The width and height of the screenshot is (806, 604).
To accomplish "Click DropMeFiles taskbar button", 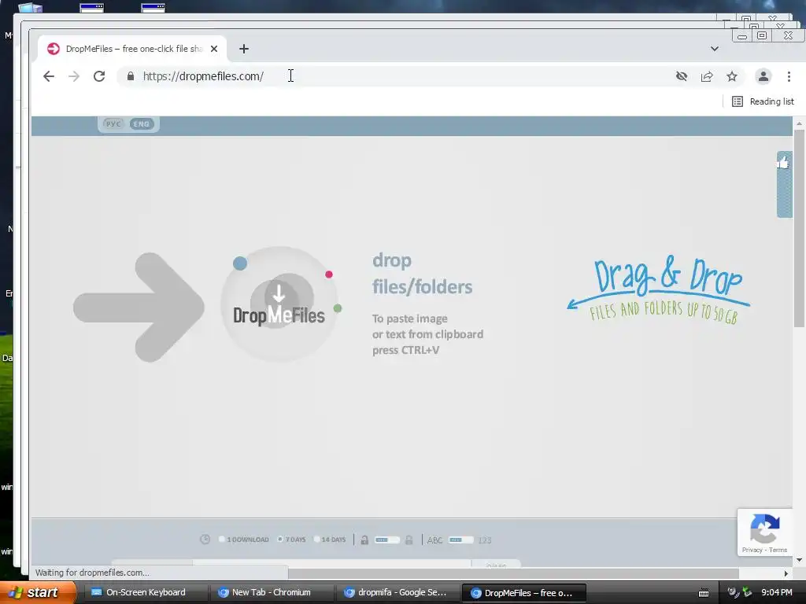I will 523,593.
